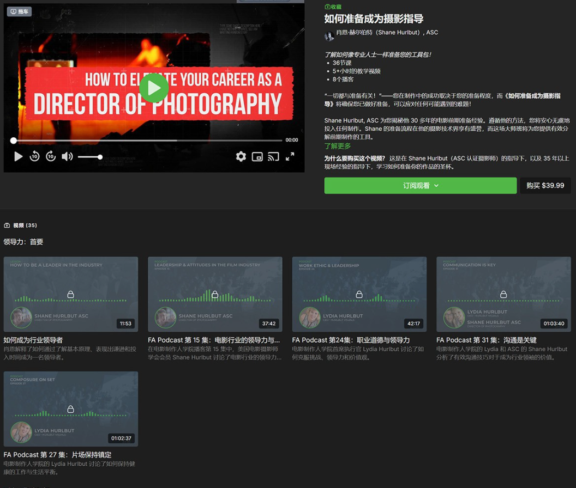Click the lock icon on Composure On Set card
Image resolution: width=576 pixels, height=488 pixels.
(x=70, y=409)
